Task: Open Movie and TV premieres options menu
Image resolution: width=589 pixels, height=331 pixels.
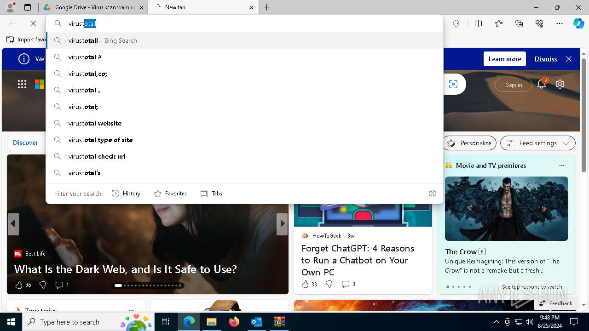Action: pos(561,165)
